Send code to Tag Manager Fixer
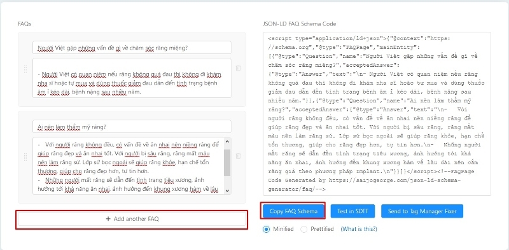 (x=422, y=211)
